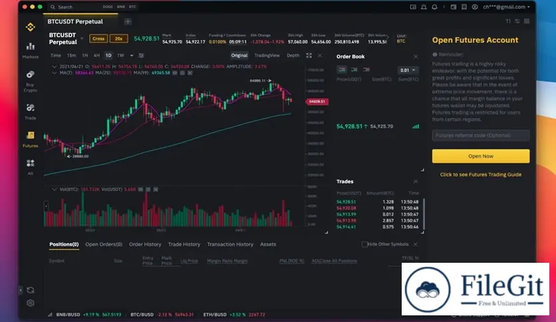The image size is (556, 322).
Task: Click the Futures Trading Guide link
Action: [481, 174]
